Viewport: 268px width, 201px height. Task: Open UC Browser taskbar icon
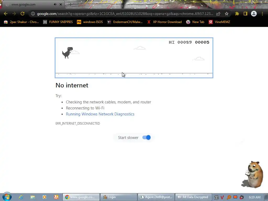[x=56, y=197]
